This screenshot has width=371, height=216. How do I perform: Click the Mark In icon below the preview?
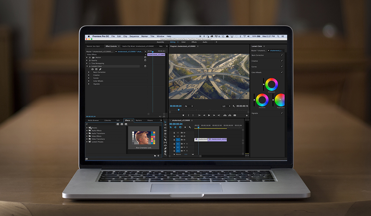188,115
